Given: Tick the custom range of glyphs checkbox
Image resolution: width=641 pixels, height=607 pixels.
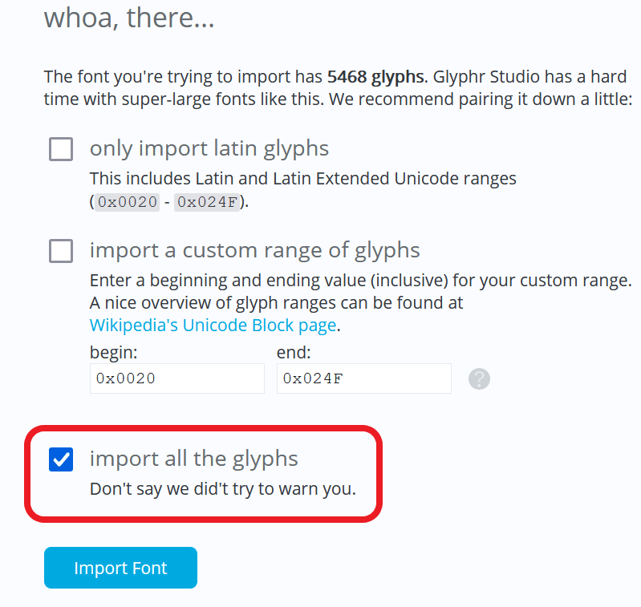Looking at the screenshot, I should click(61, 251).
